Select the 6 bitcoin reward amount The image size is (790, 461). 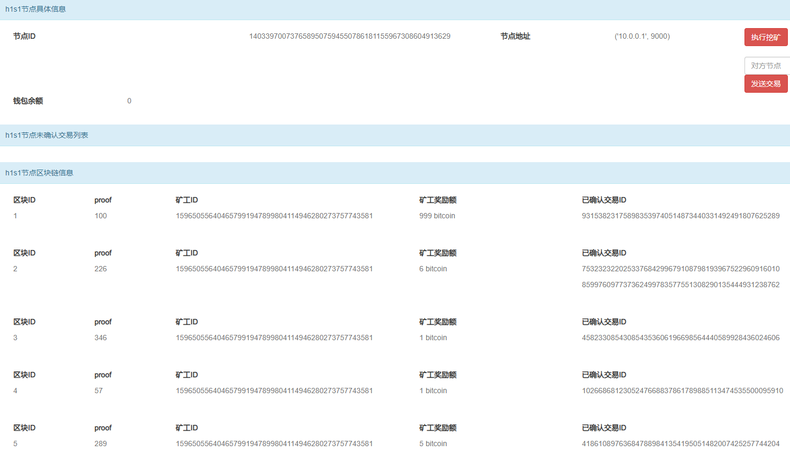433,269
